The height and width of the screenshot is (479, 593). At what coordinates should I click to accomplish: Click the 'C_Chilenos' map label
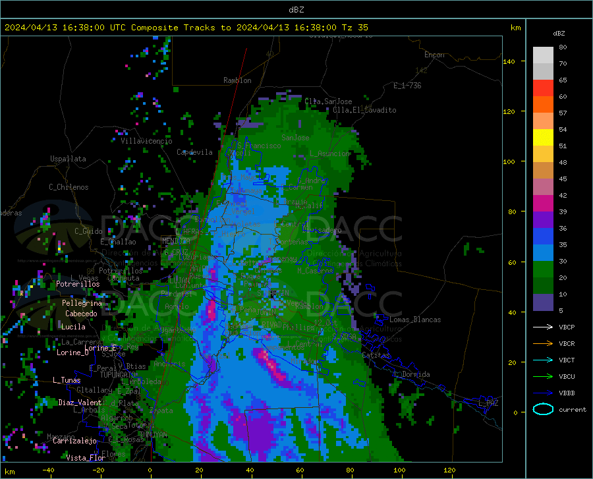(x=69, y=187)
